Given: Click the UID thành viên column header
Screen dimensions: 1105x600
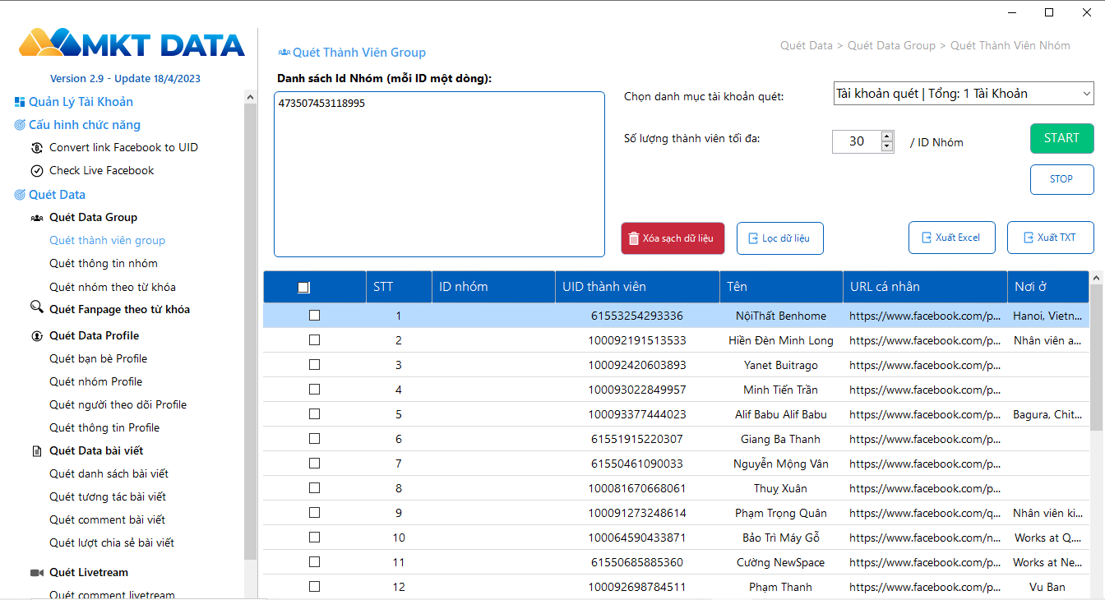Looking at the screenshot, I should [637, 287].
